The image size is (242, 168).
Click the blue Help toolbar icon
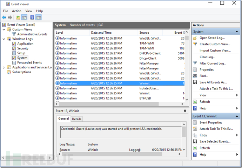click(x=32, y=17)
